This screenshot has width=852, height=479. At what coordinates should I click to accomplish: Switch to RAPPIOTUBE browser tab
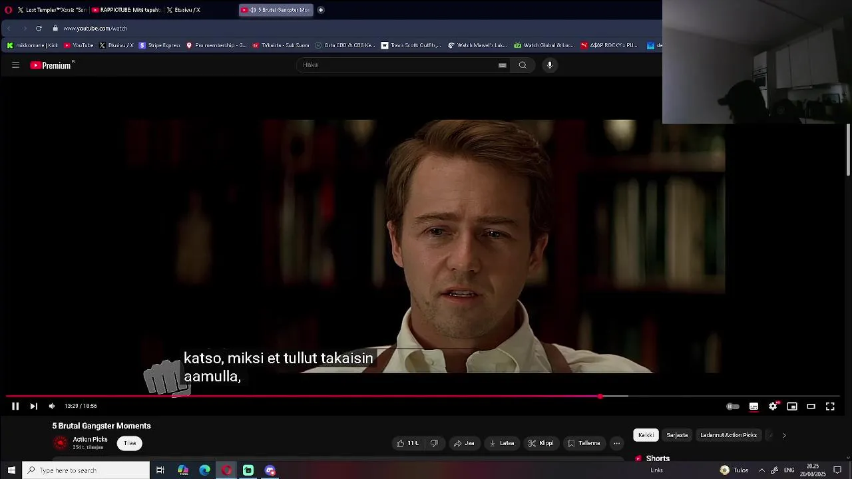(x=126, y=10)
